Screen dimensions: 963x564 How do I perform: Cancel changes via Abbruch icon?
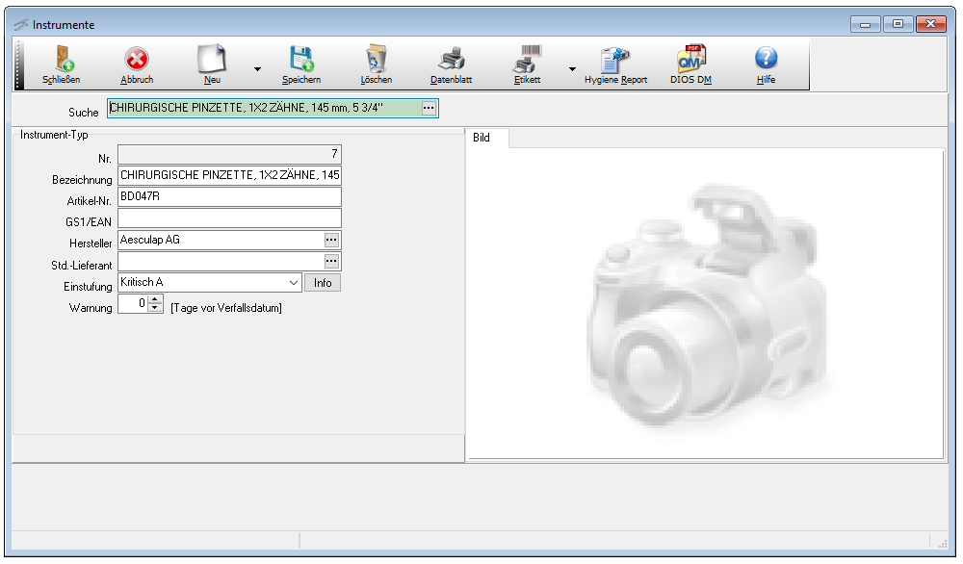[137, 64]
